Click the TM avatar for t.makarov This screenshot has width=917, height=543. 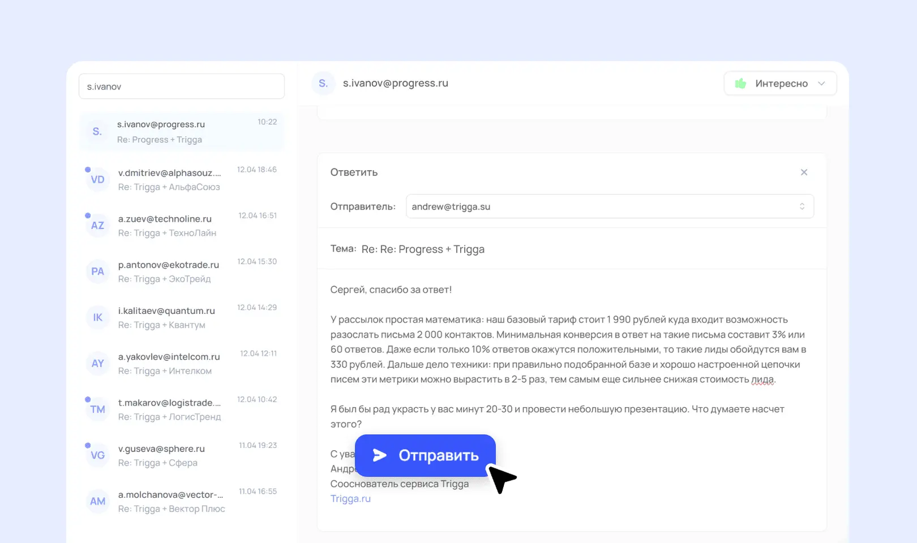[97, 410]
